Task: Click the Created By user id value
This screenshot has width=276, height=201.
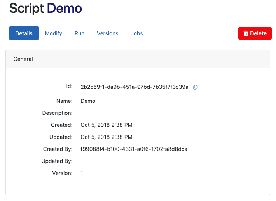Action: [134, 149]
